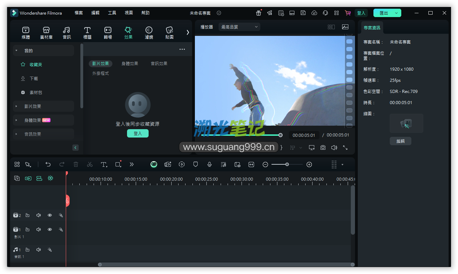Hide video track 1 (影片 1) eye icon
The image size is (458, 274).
click(50, 229)
